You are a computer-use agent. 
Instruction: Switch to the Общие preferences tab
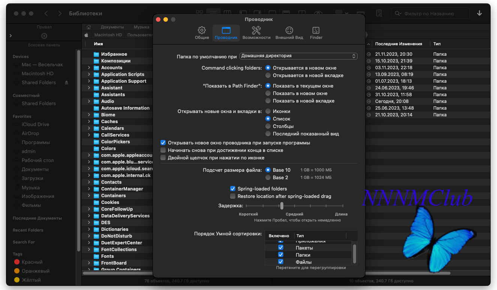202,33
